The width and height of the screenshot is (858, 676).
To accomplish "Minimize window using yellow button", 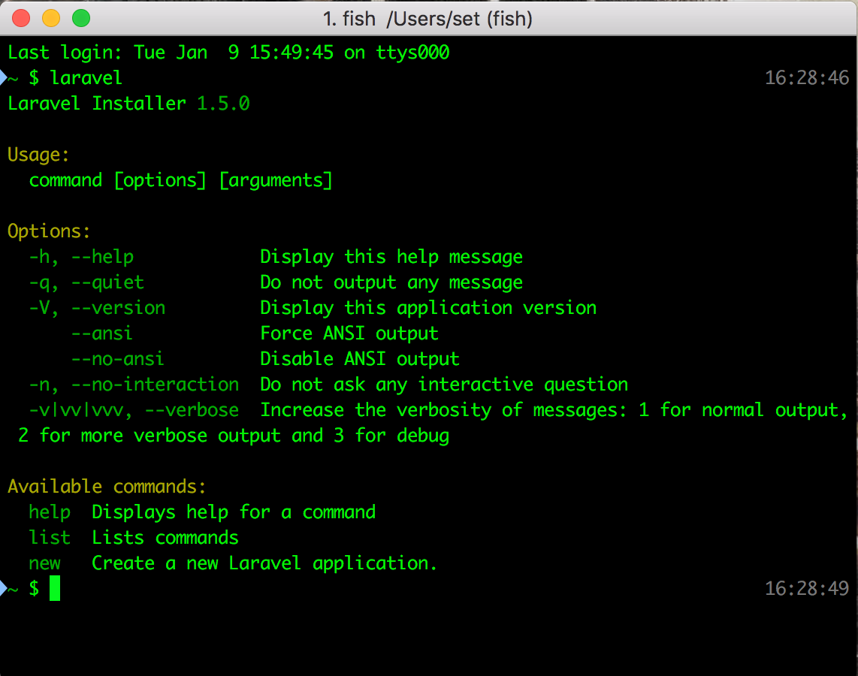I will pyautogui.click(x=51, y=18).
